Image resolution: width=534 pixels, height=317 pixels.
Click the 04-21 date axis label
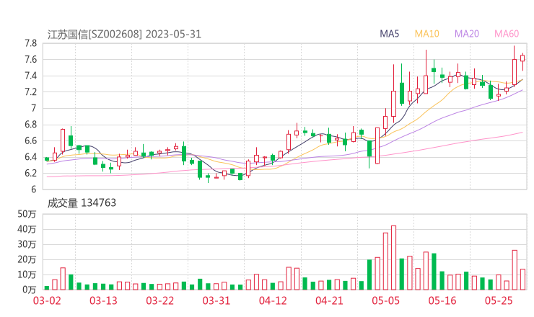tap(329, 300)
